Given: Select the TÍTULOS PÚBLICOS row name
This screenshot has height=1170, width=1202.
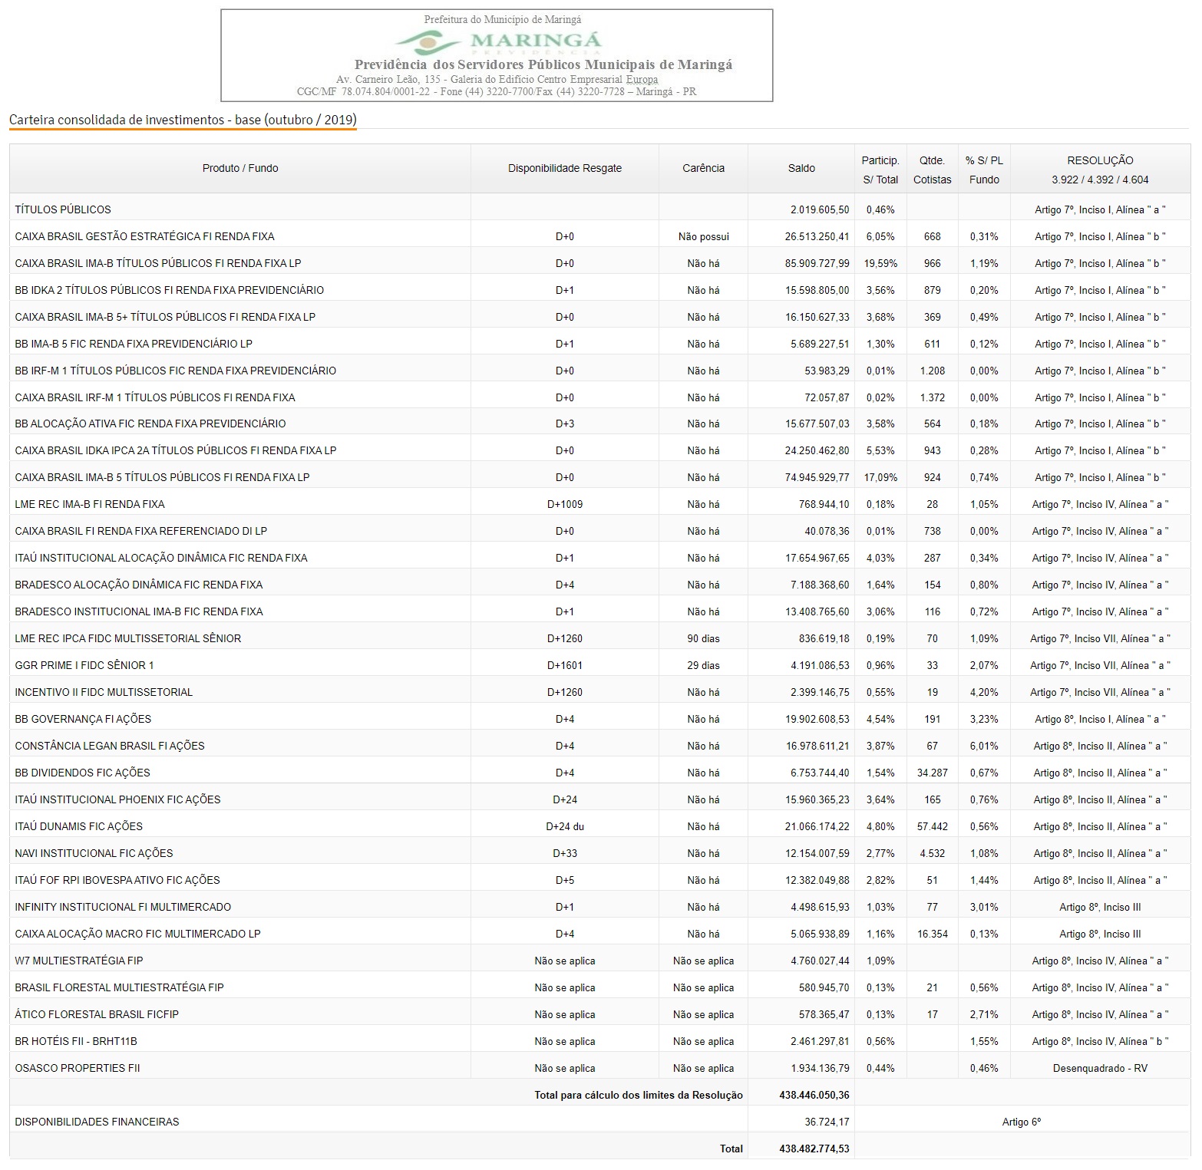Looking at the screenshot, I should [63, 209].
